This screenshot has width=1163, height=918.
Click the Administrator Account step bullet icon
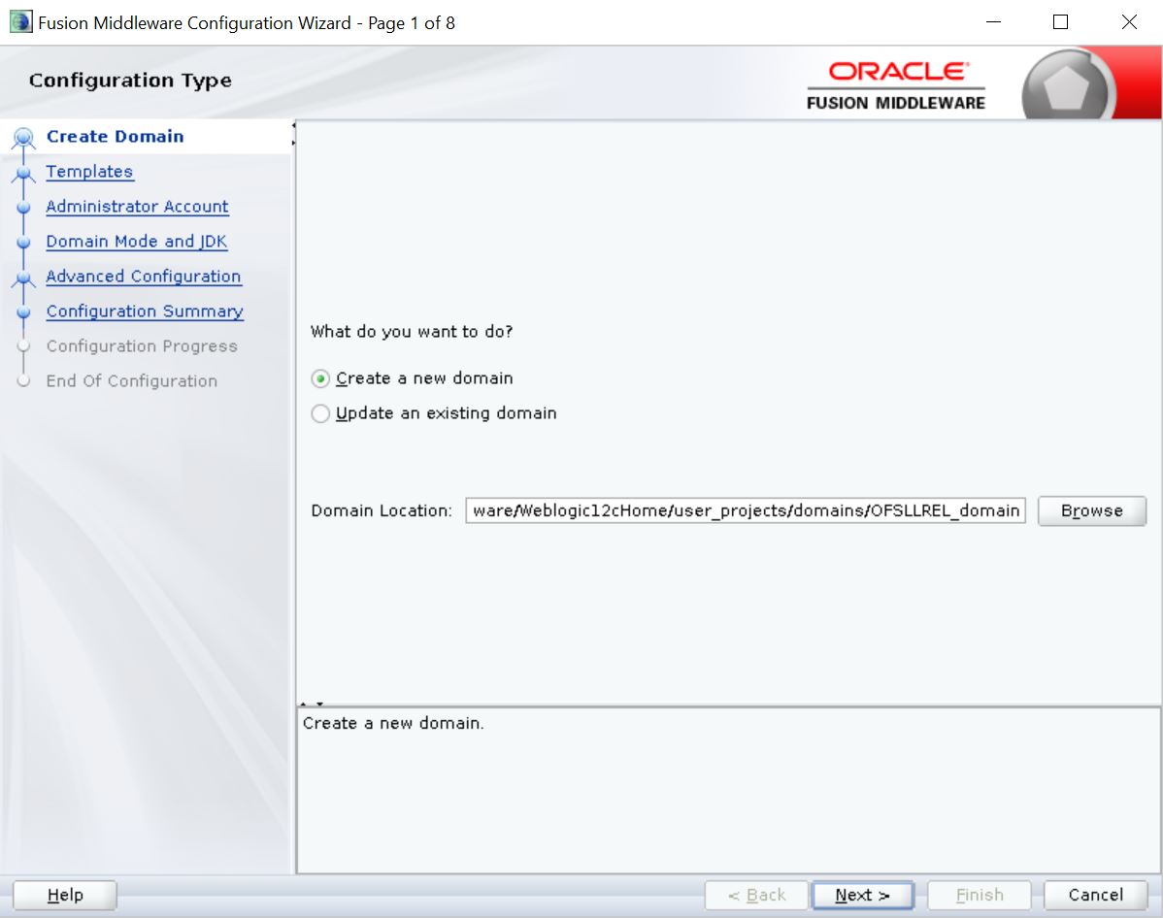coord(23,208)
